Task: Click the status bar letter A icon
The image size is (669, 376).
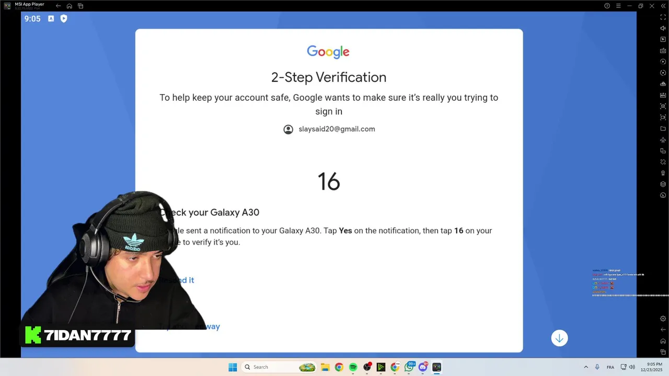Action: tap(51, 18)
